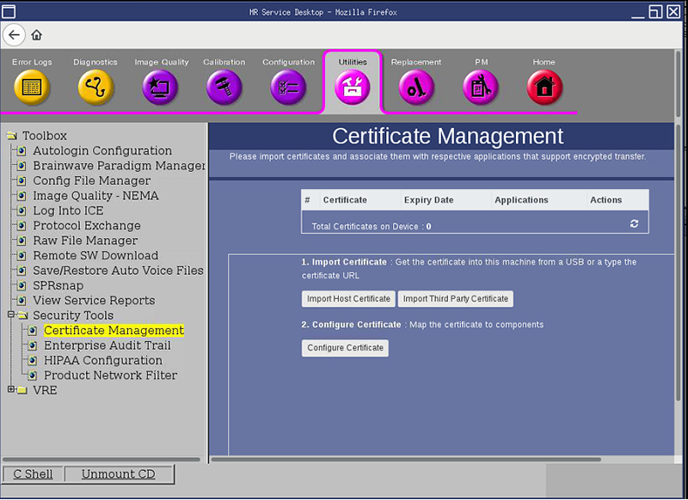Viewport: 688px width, 500px height.
Task: Click Import Third Party Certificate button
Action: [x=455, y=299]
